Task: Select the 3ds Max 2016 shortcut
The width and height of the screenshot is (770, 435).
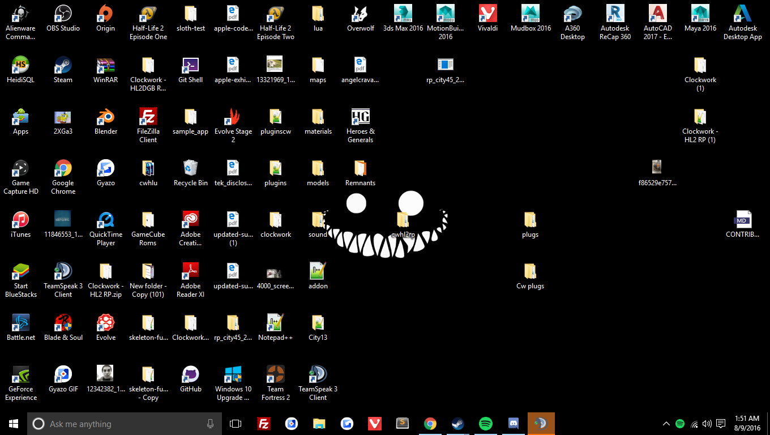Action: coord(403,18)
